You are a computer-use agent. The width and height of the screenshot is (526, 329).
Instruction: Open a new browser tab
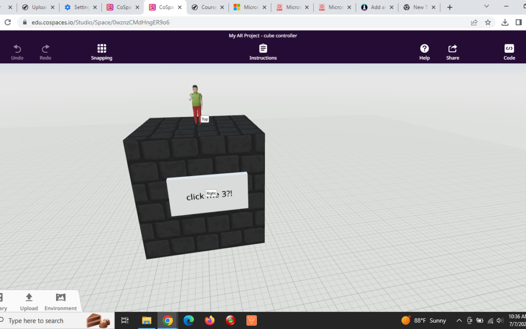(450, 7)
